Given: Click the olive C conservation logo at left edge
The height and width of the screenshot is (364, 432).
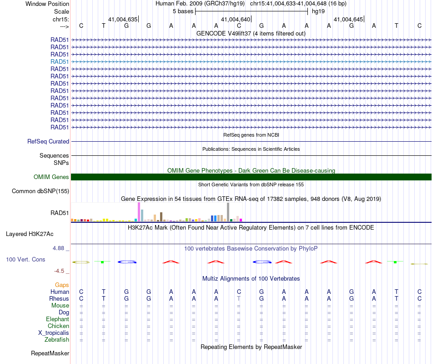Looking at the screenshot, I should point(81,262).
